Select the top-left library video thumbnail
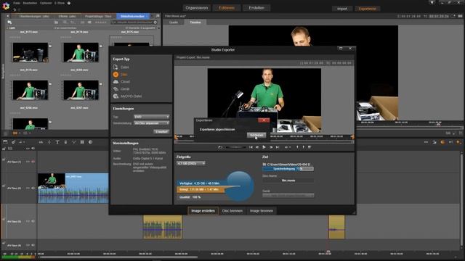The image size is (465, 261). (31, 52)
